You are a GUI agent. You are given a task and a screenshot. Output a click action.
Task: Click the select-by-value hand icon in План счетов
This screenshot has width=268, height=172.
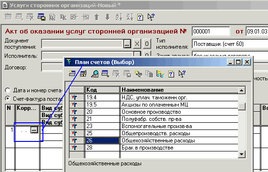(138, 74)
